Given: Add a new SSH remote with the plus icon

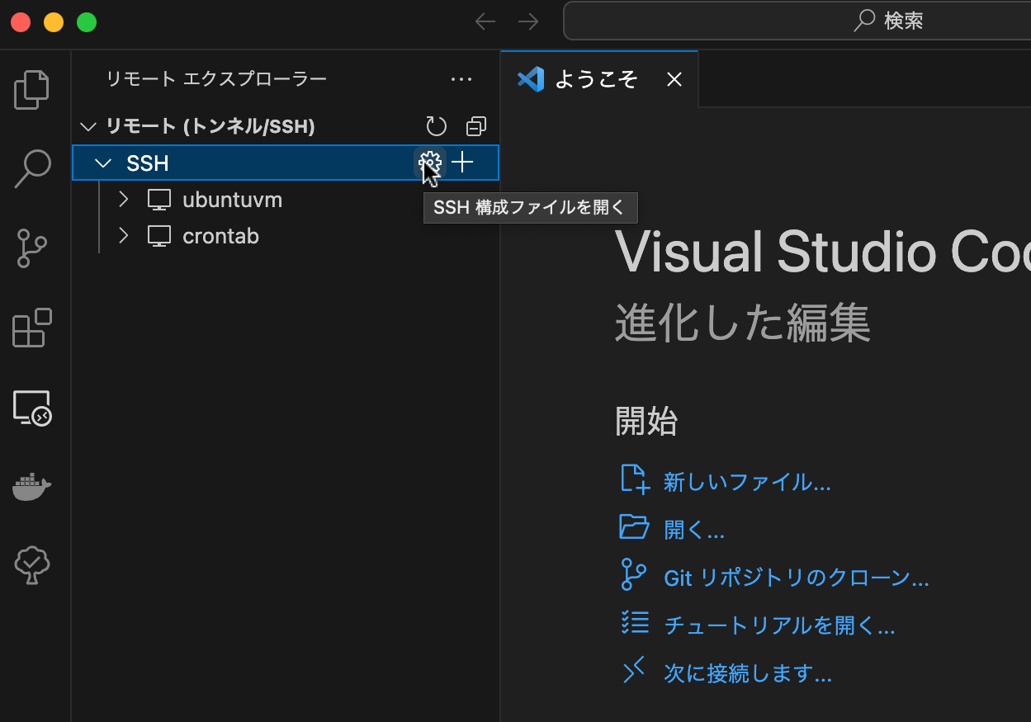Looking at the screenshot, I should 461,163.
